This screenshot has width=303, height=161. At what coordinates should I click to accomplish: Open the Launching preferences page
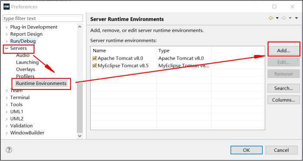tap(27, 62)
